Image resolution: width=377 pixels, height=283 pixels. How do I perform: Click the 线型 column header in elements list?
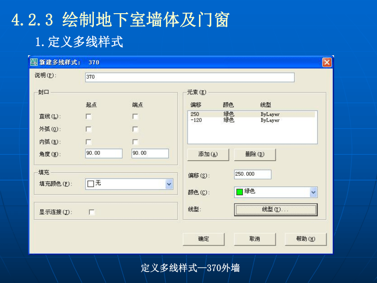266,105
